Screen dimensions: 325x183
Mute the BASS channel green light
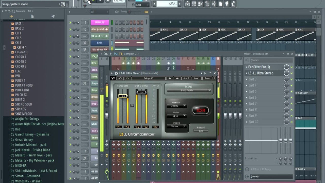coord(70,43)
